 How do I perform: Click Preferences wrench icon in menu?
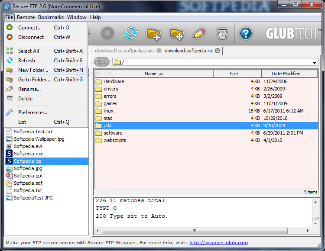(10, 112)
